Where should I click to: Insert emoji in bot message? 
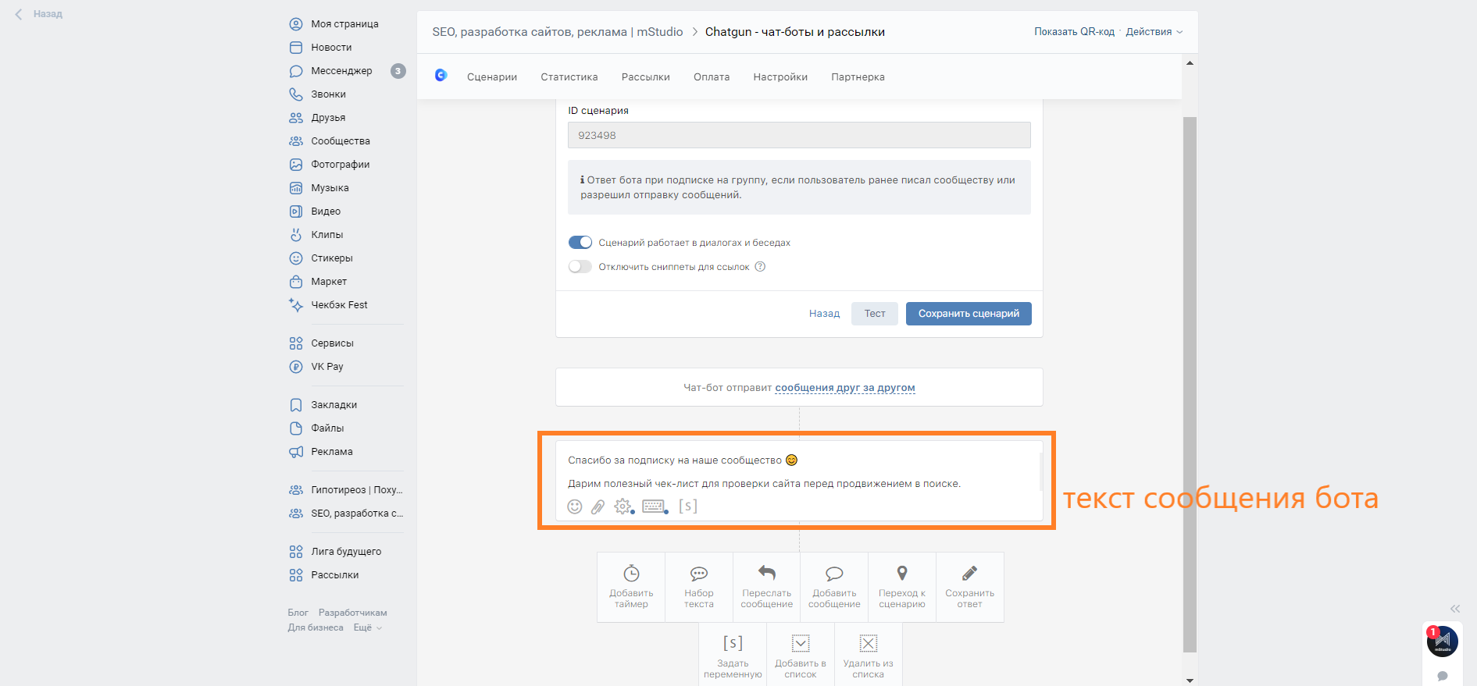click(575, 507)
